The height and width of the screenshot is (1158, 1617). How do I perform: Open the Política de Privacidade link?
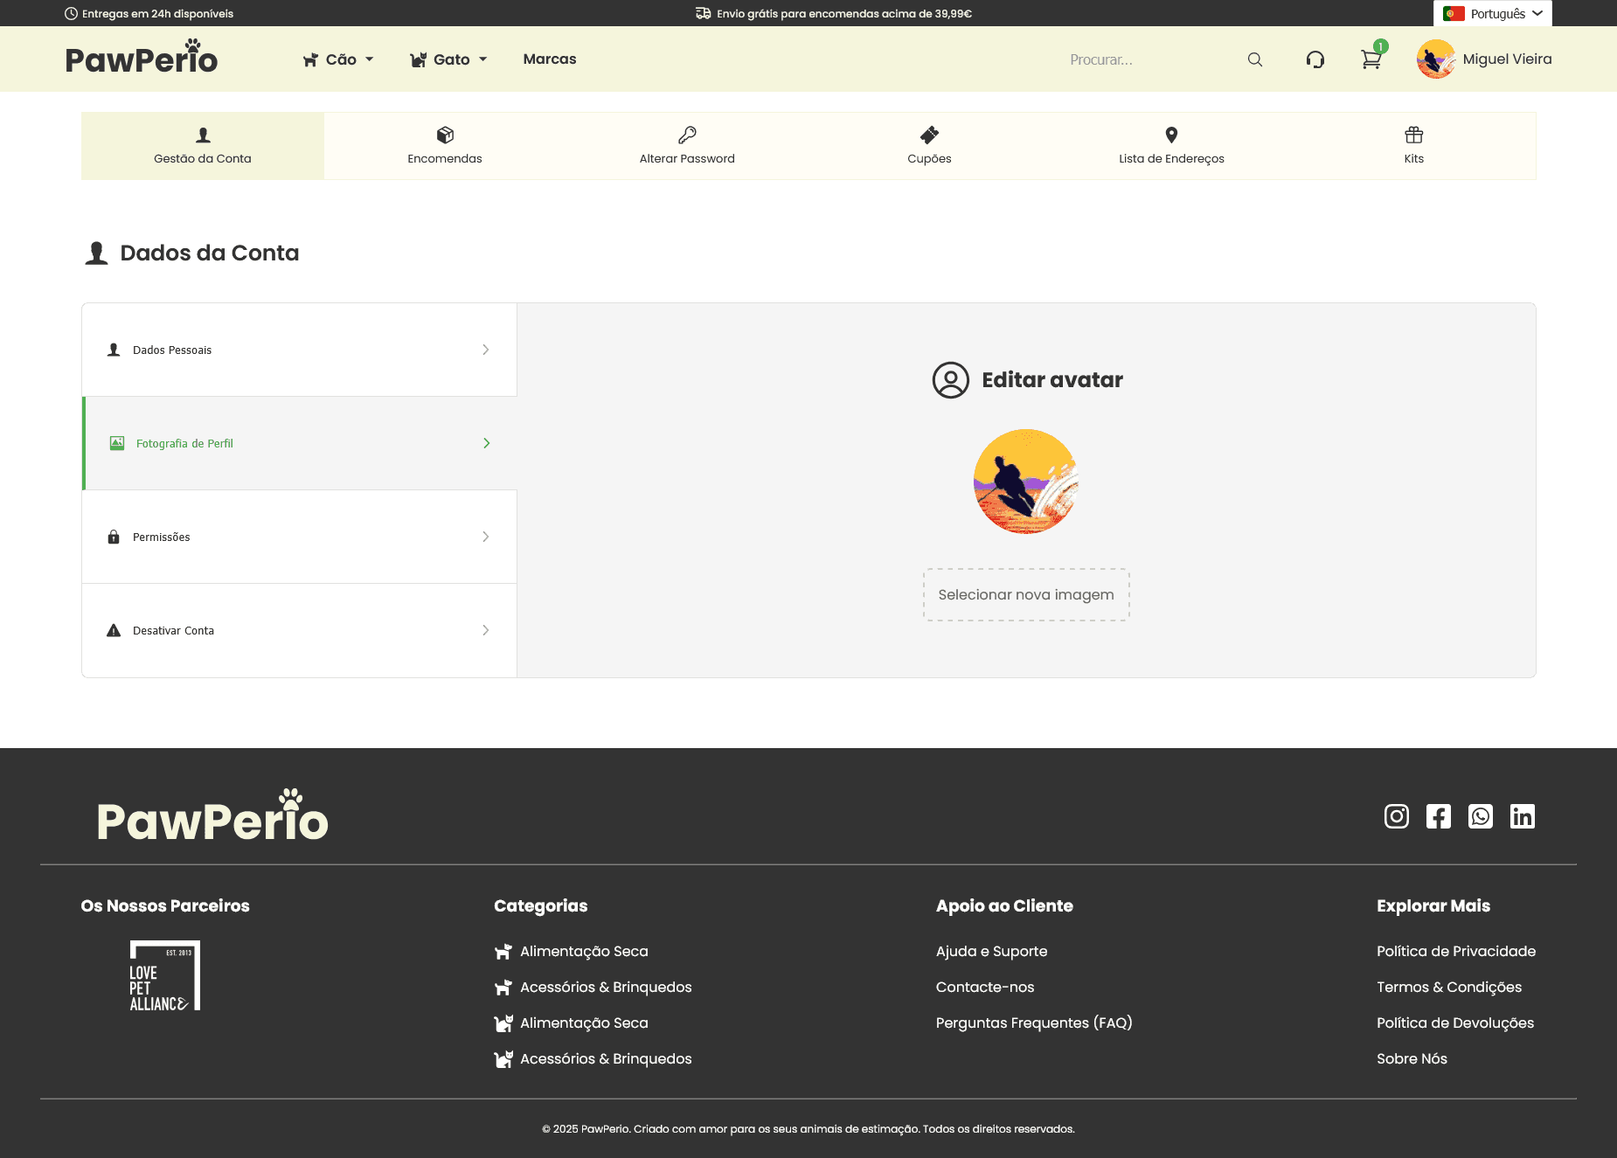[x=1456, y=951]
